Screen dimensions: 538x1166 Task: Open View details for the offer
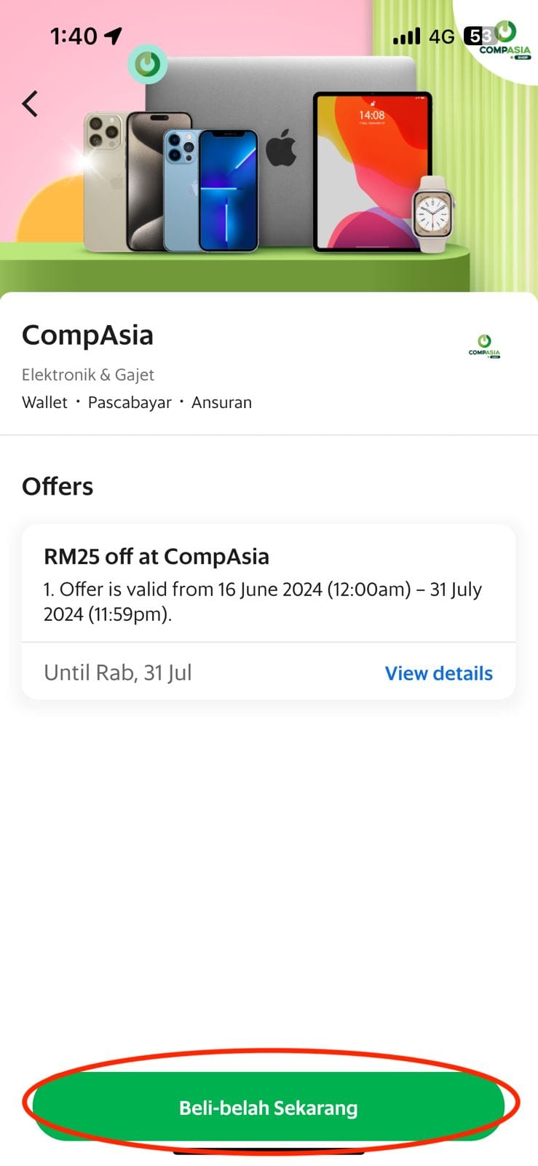(x=438, y=673)
